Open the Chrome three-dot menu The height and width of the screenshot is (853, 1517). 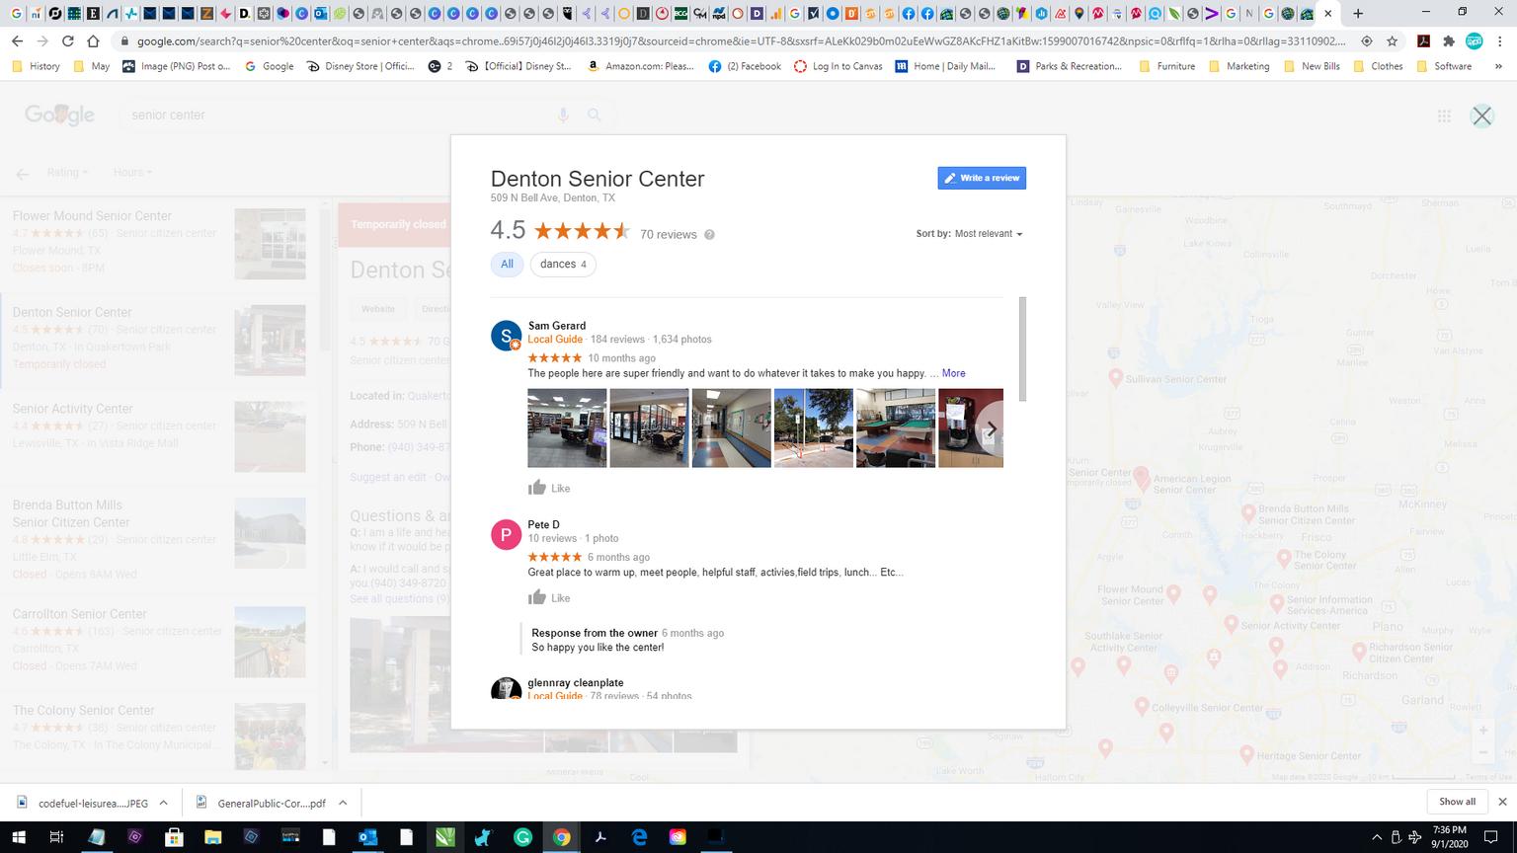tap(1499, 41)
